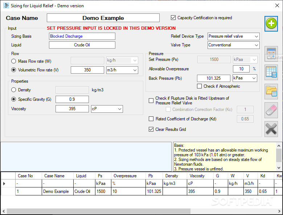Click results grid horizontal scrollbar thumb
Screen dimensions: 283x215
point(99,211)
